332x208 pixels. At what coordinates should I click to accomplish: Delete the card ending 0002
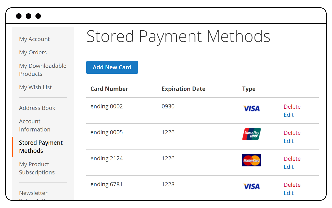coord(292,107)
